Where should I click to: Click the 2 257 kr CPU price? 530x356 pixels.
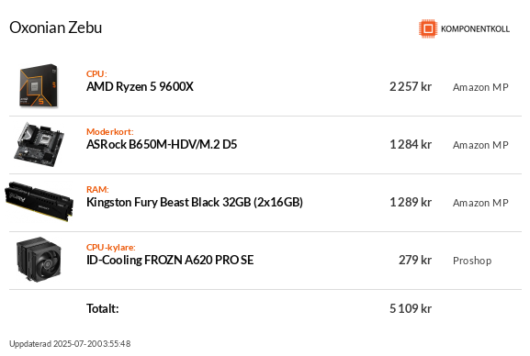411,87
